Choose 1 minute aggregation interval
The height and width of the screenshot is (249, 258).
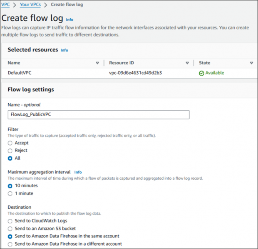(10, 193)
